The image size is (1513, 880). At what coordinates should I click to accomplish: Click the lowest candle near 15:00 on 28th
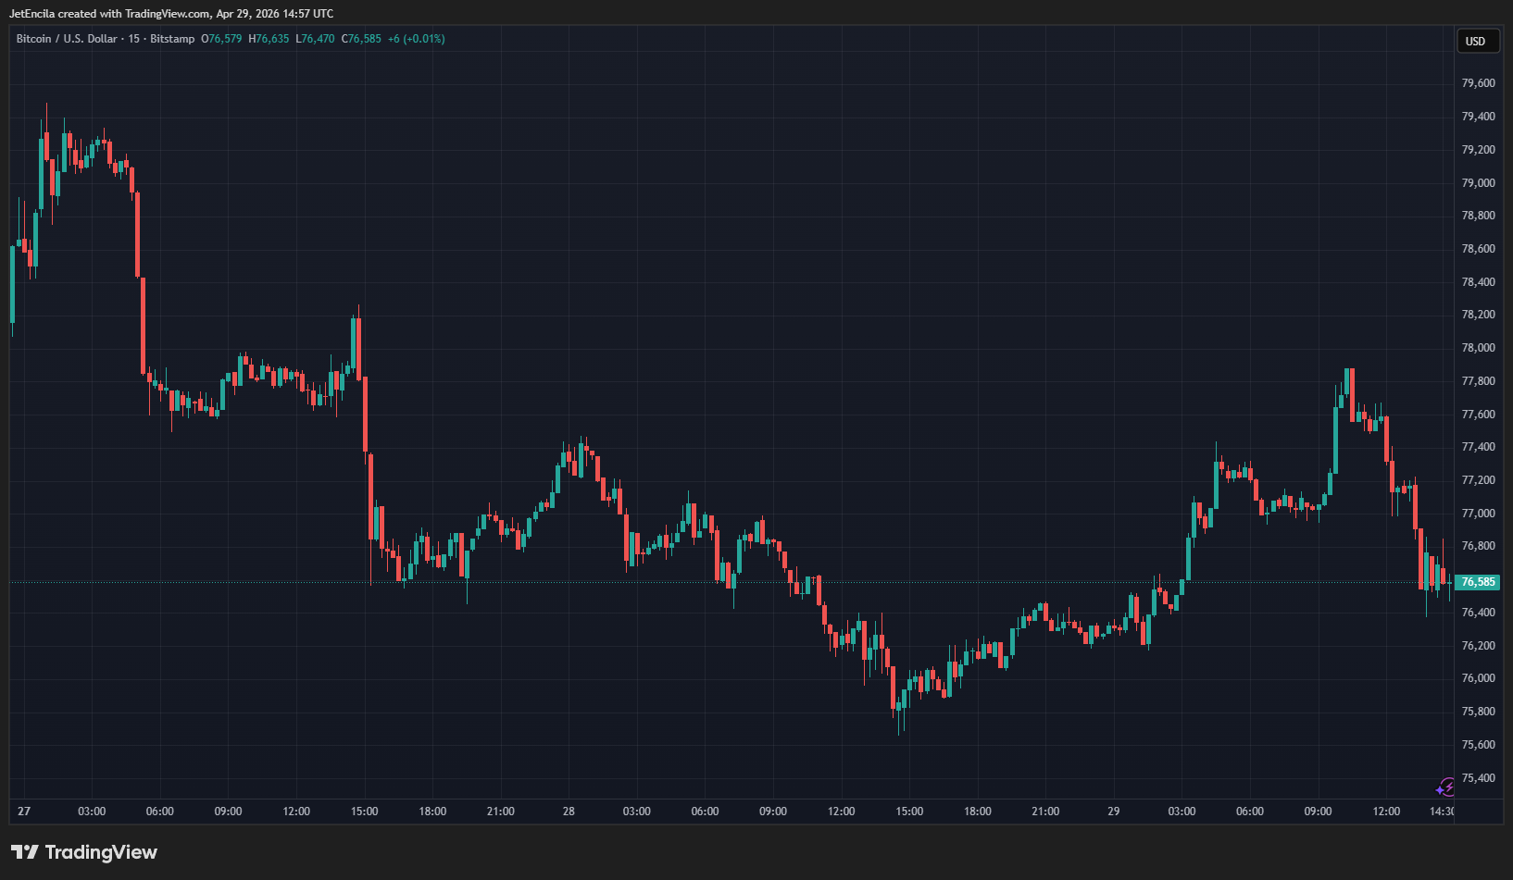(x=900, y=713)
